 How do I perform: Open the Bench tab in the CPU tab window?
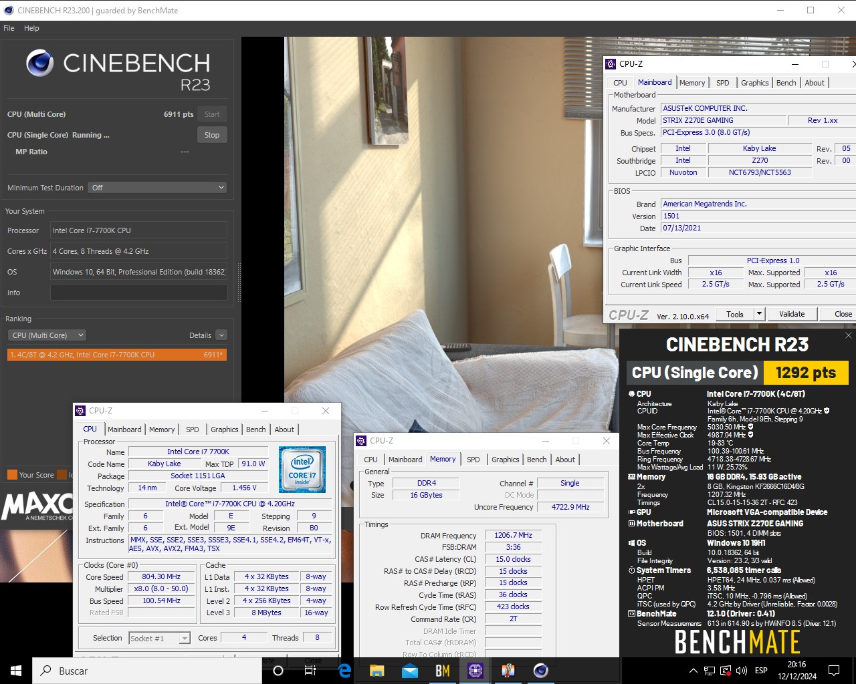pyautogui.click(x=256, y=430)
